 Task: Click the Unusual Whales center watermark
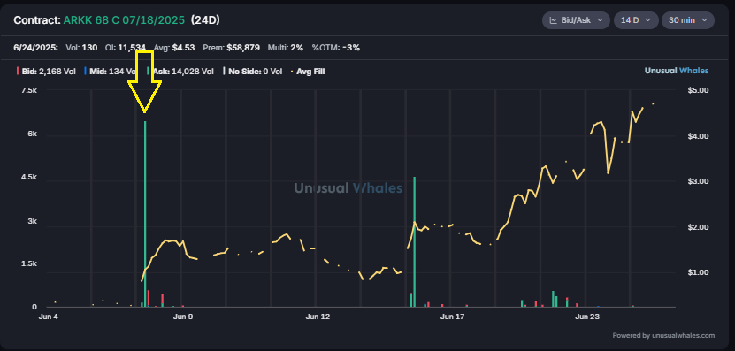point(348,188)
